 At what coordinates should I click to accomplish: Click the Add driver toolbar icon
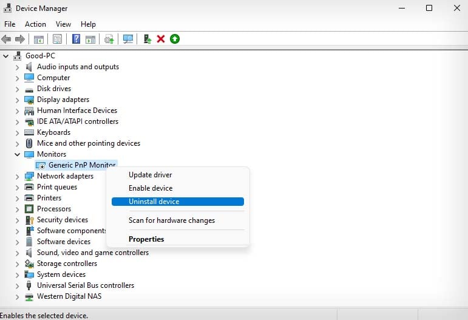(148, 39)
